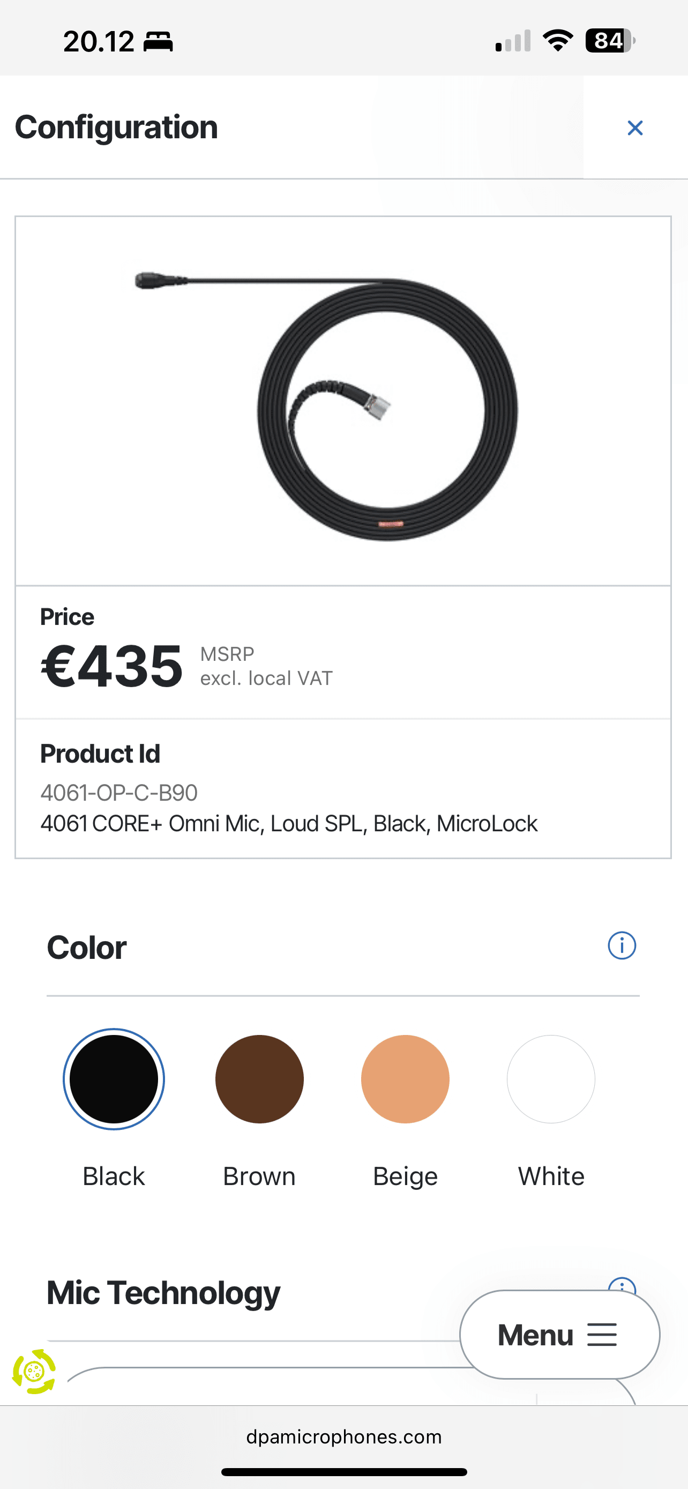Close the Configuration panel
Image resolution: width=688 pixels, height=1489 pixels.
tap(635, 128)
